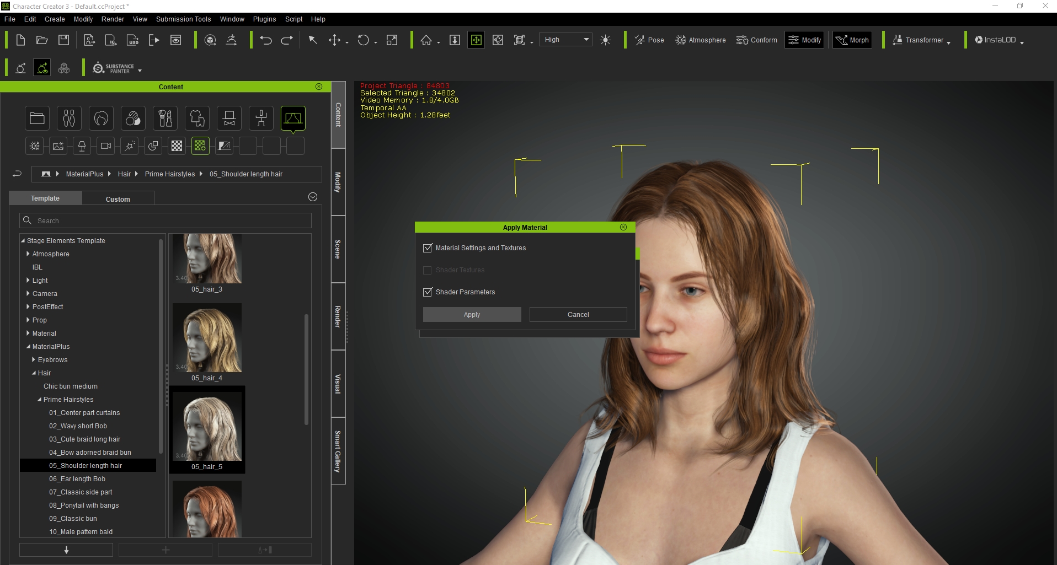Select the move tool with crossed arrows
The image size is (1057, 565).
[334, 40]
